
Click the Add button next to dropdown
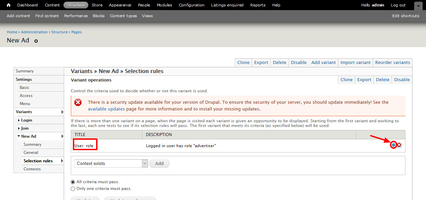pos(159,163)
